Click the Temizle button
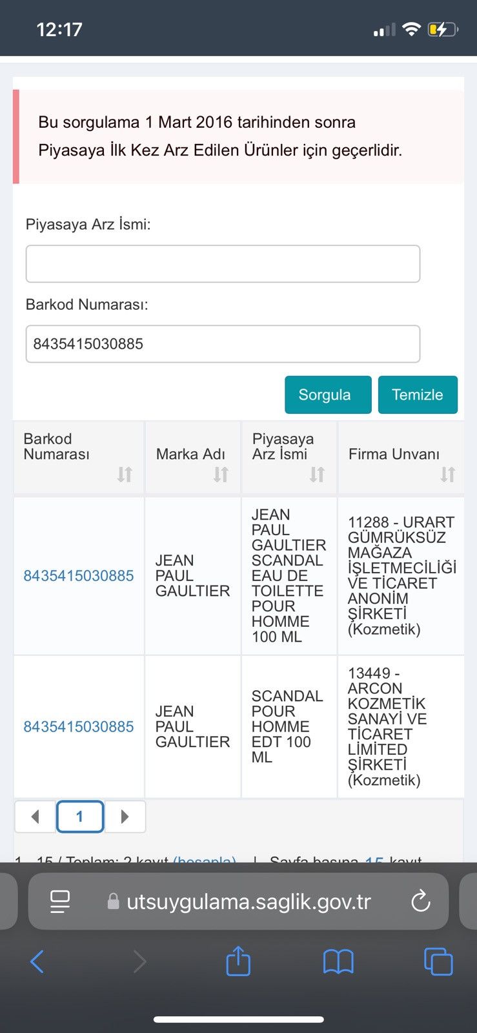477x1033 pixels. tap(418, 394)
